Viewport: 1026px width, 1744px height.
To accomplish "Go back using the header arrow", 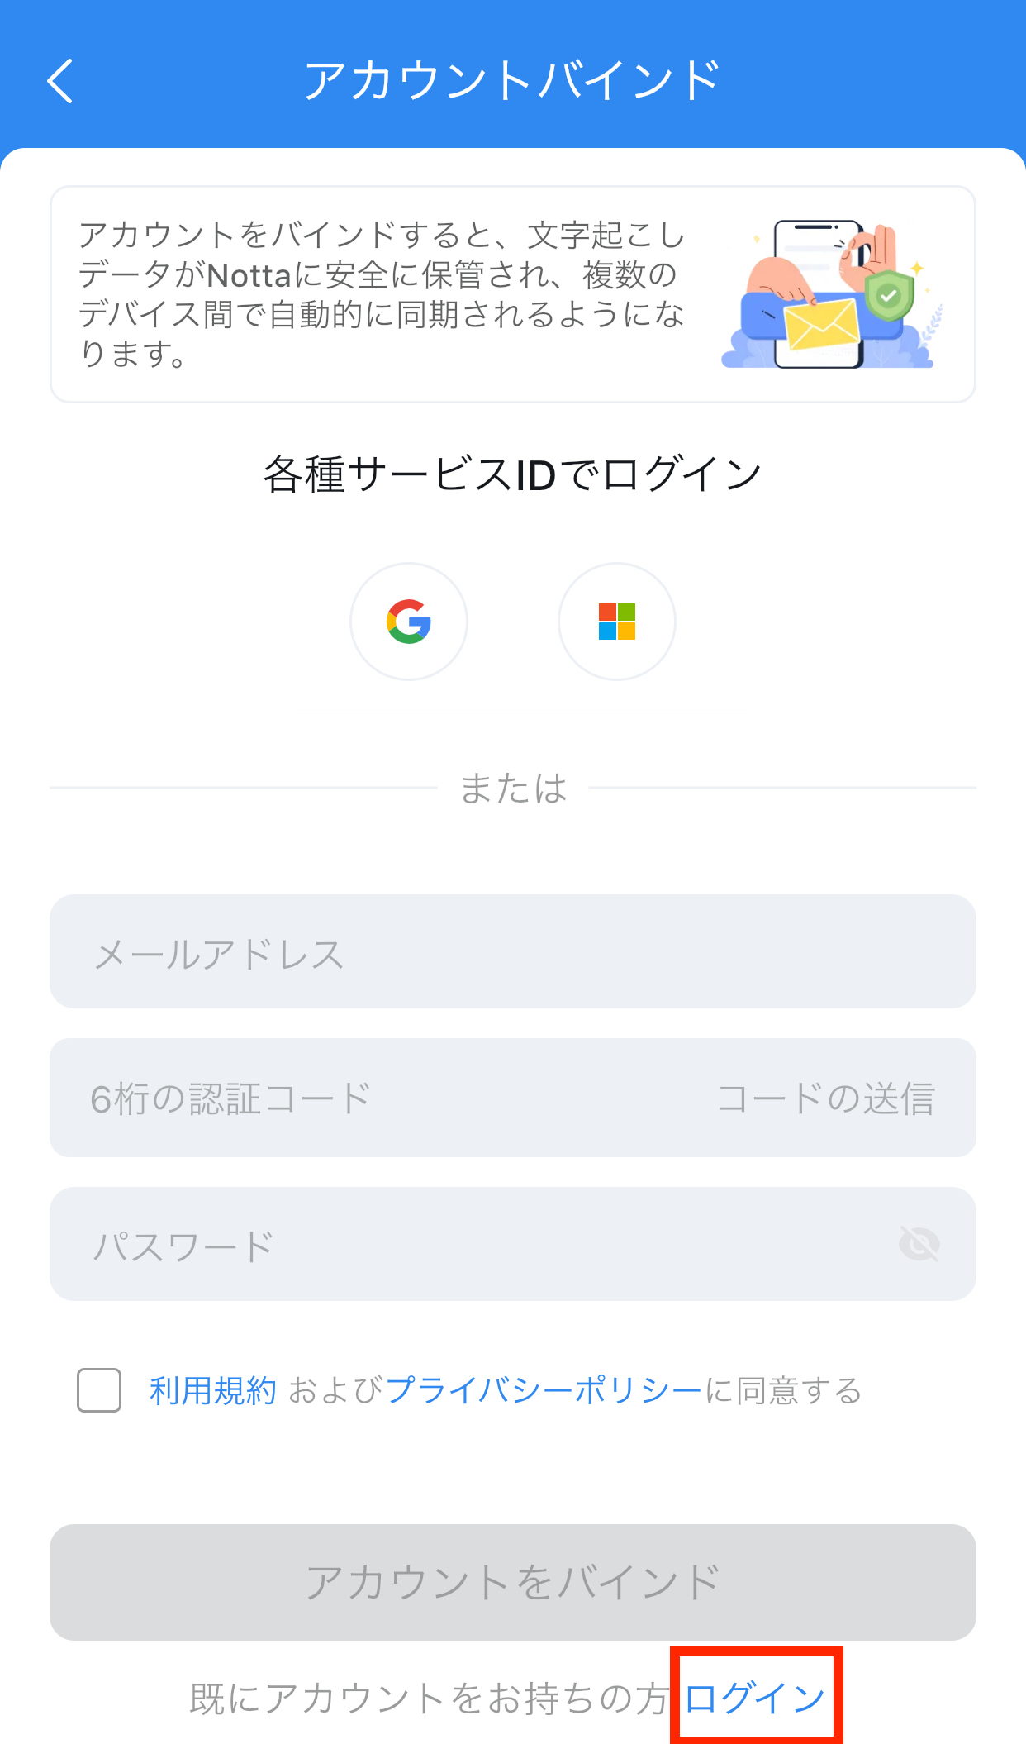I will click(x=60, y=81).
